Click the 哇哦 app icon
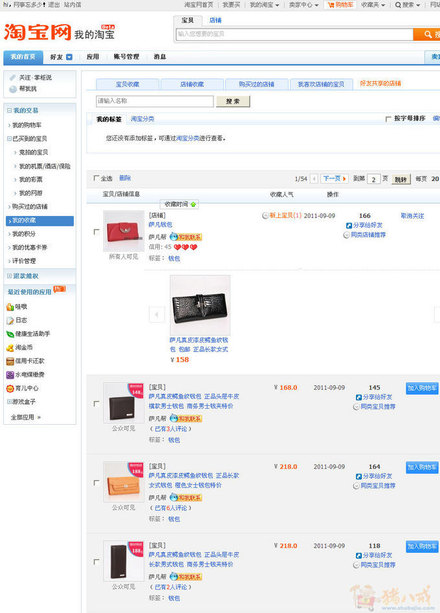 pos(10,307)
